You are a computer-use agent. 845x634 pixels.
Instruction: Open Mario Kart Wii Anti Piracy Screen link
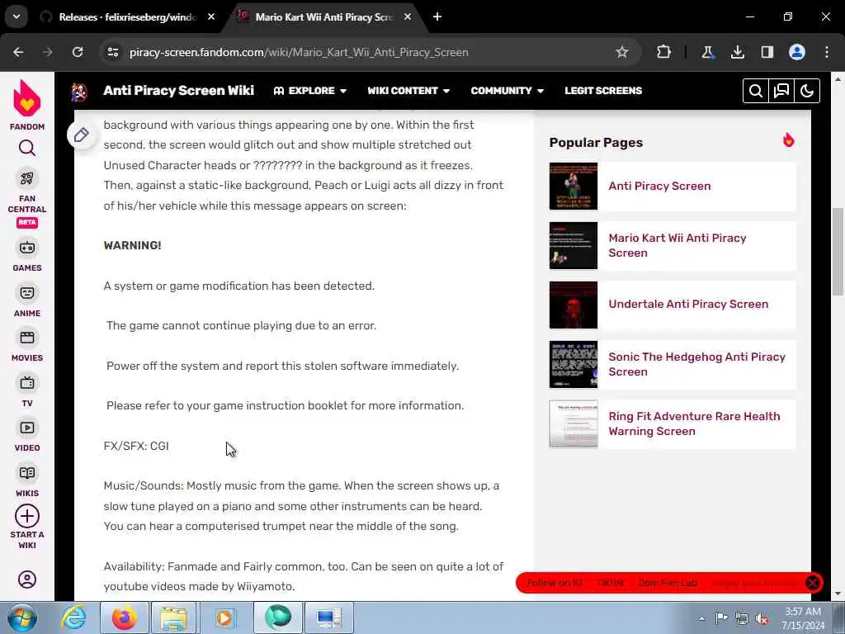677,245
